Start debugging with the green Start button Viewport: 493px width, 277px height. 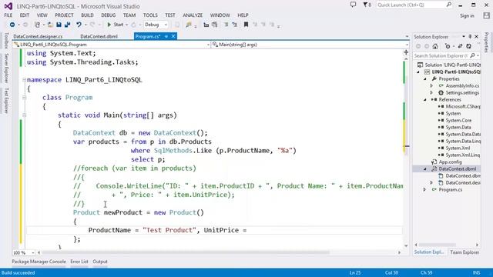pyautogui.click(x=115, y=25)
